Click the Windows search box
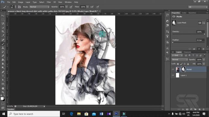209x117 pixels. [x=34, y=114]
